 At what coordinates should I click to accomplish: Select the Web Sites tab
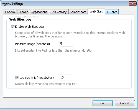[96, 11]
